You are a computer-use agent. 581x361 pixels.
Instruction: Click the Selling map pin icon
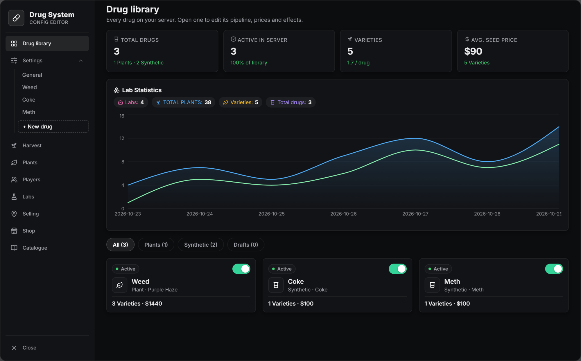(x=14, y=214)
